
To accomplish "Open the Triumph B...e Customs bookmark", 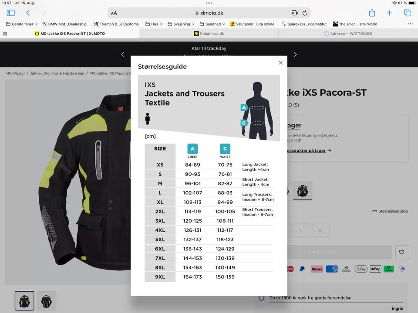I will (x=116, y=24).
